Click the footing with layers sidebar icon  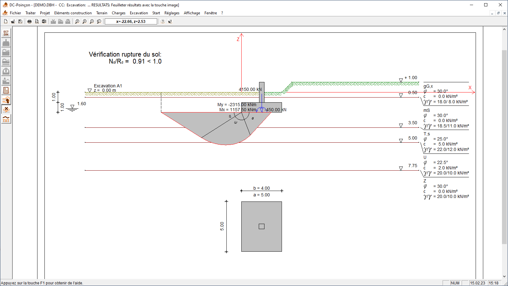(x=6, y=62)
